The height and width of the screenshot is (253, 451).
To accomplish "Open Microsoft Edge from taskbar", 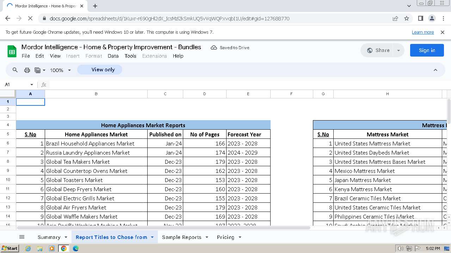I will coord(76,248).
